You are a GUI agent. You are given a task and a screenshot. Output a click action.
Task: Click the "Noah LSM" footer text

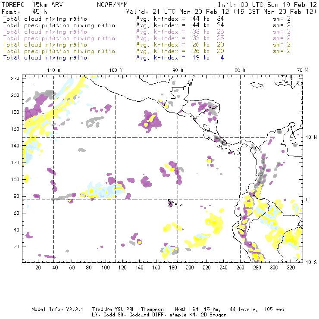[187, 310]
